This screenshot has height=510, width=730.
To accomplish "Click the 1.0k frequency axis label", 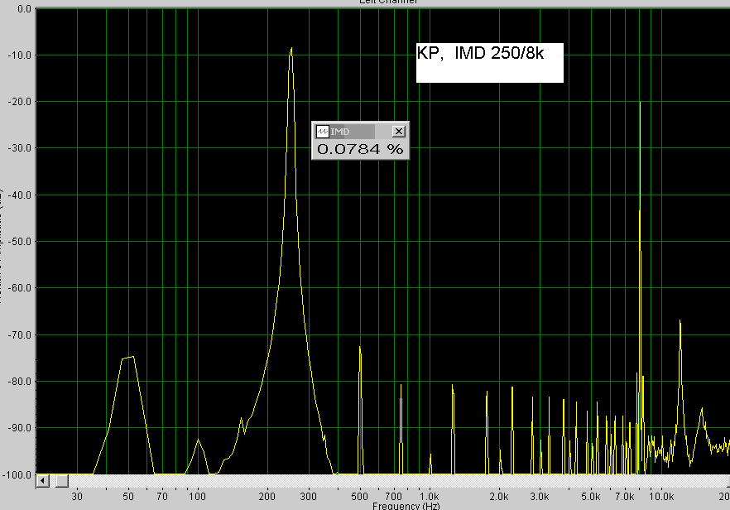I will (429, 497).
